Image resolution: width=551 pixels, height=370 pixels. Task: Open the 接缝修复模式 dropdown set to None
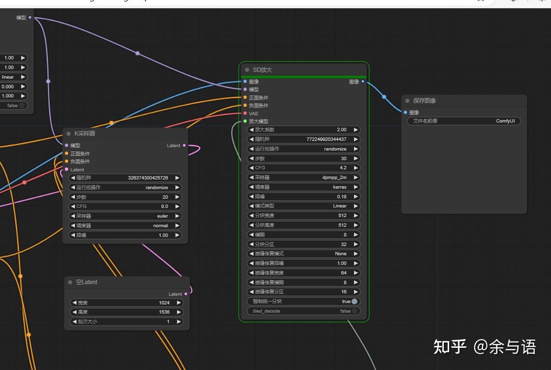[x=303, y=253]
